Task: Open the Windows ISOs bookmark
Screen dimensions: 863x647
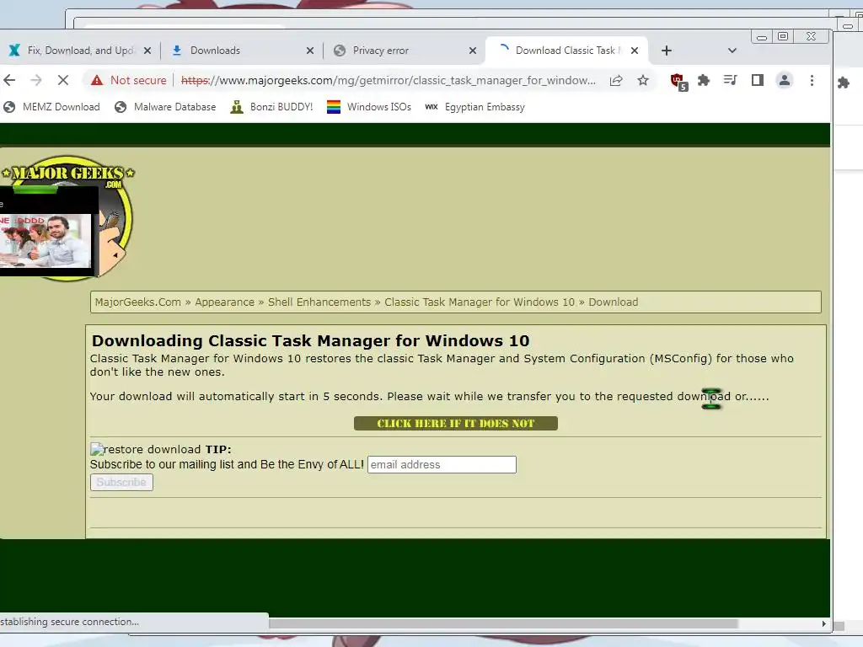Action: (x=369, y=107)
